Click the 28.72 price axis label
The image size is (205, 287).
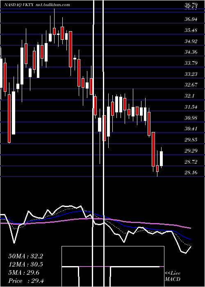(x=191, y=162)
